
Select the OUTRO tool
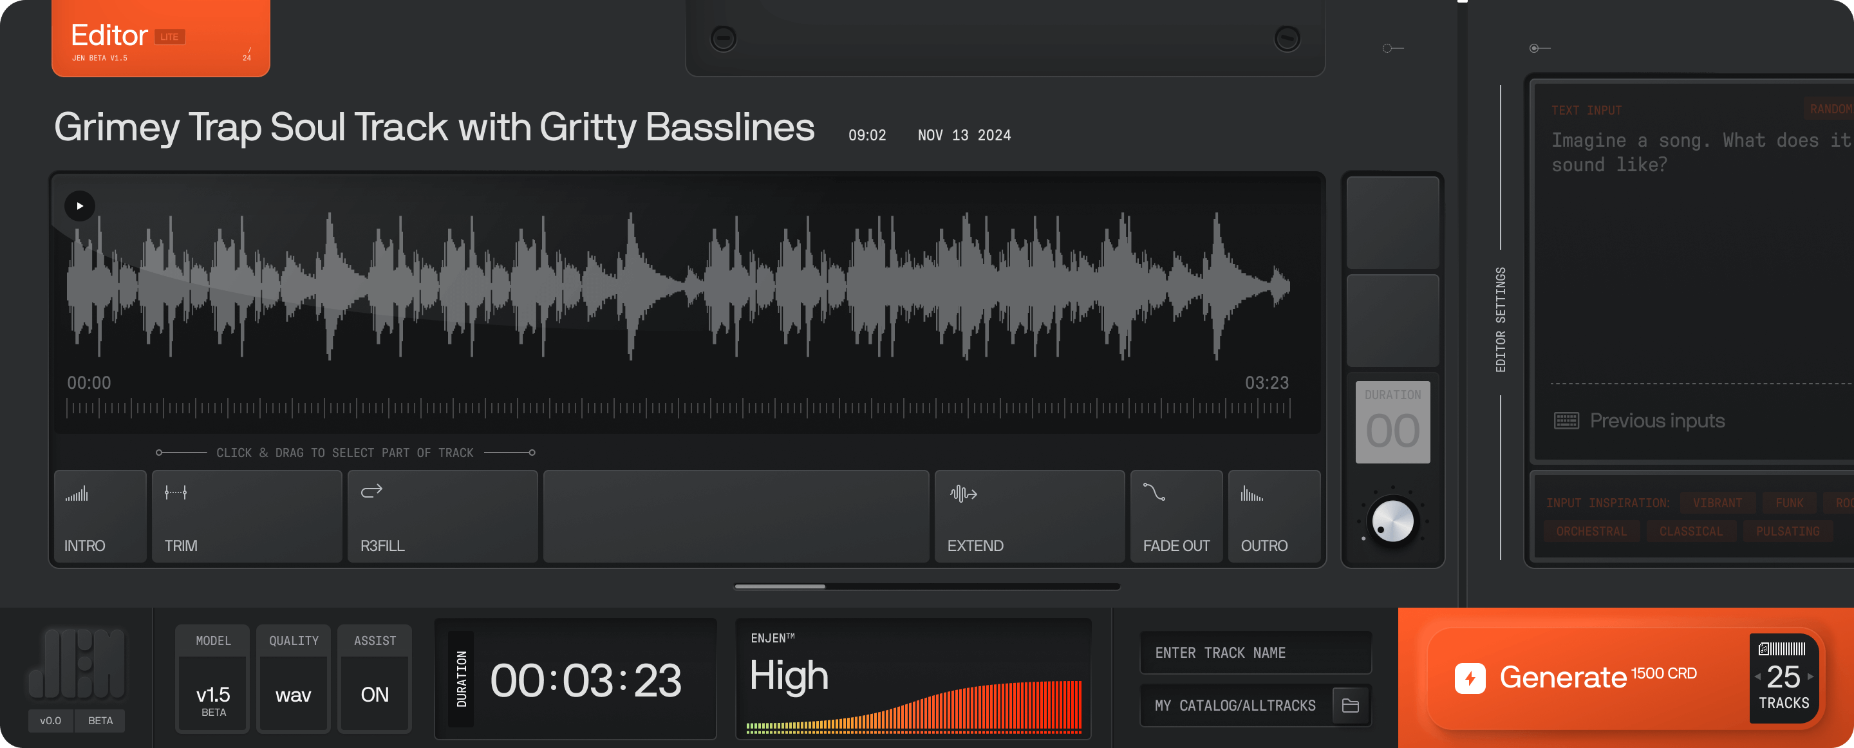(1274, 516)
